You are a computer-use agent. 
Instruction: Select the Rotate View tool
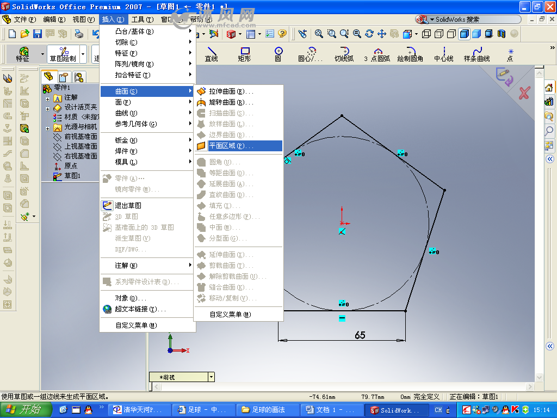tap(369, 34)
